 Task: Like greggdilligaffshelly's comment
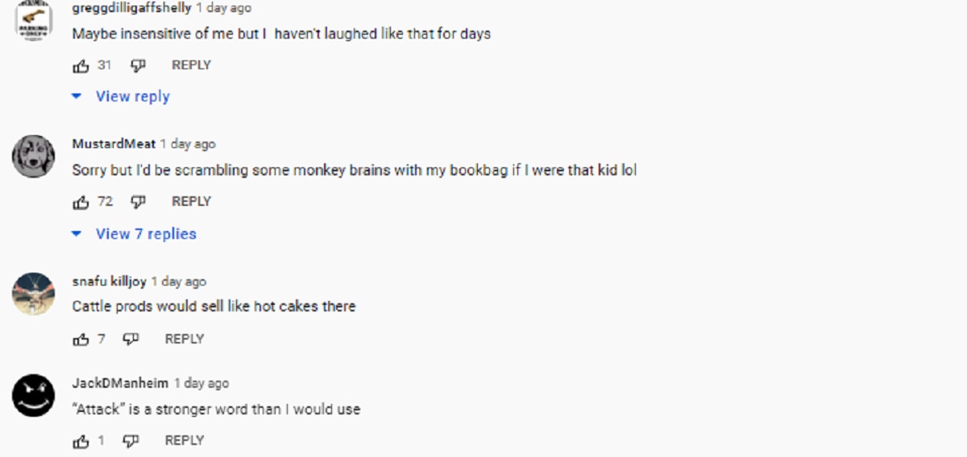click(81, 65)
